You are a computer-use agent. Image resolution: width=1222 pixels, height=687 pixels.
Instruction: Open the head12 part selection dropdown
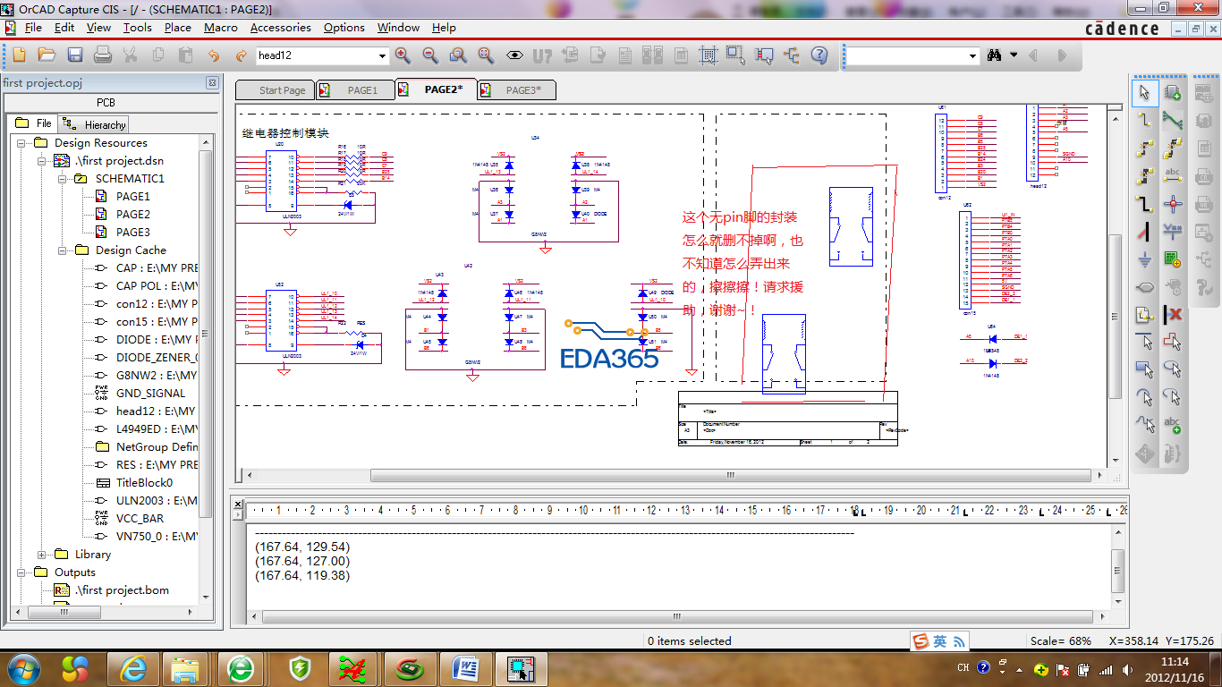click(x=382, y=55)
